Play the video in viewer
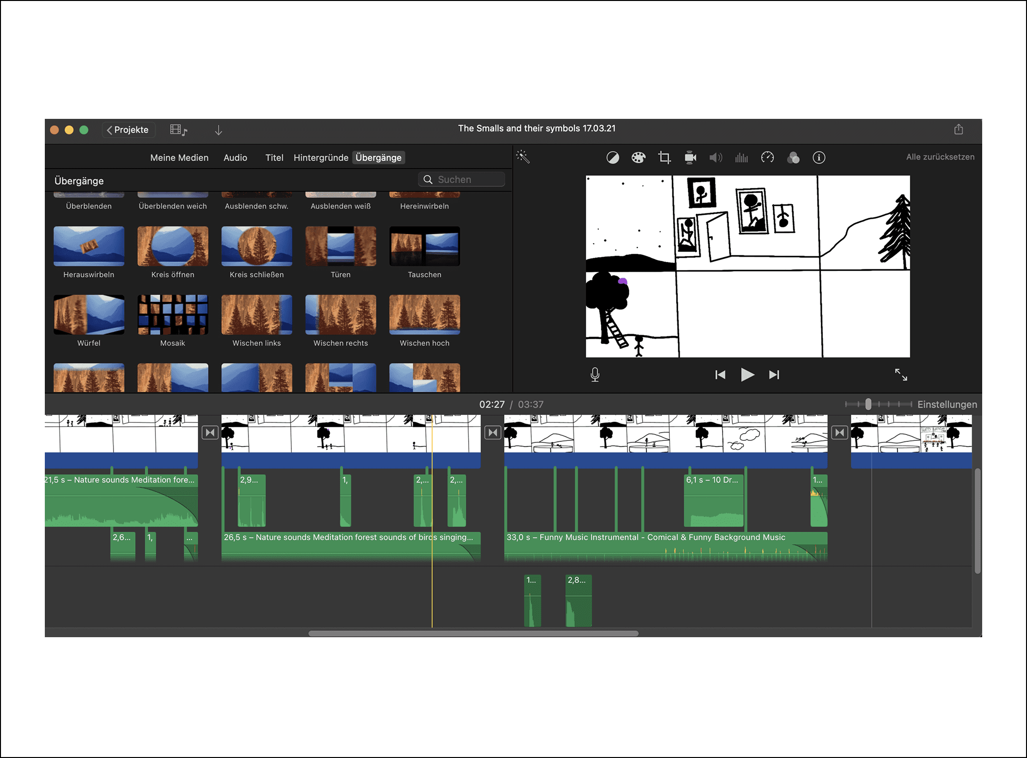Screen dimensions: 1027x758 (x=747, y=375)
